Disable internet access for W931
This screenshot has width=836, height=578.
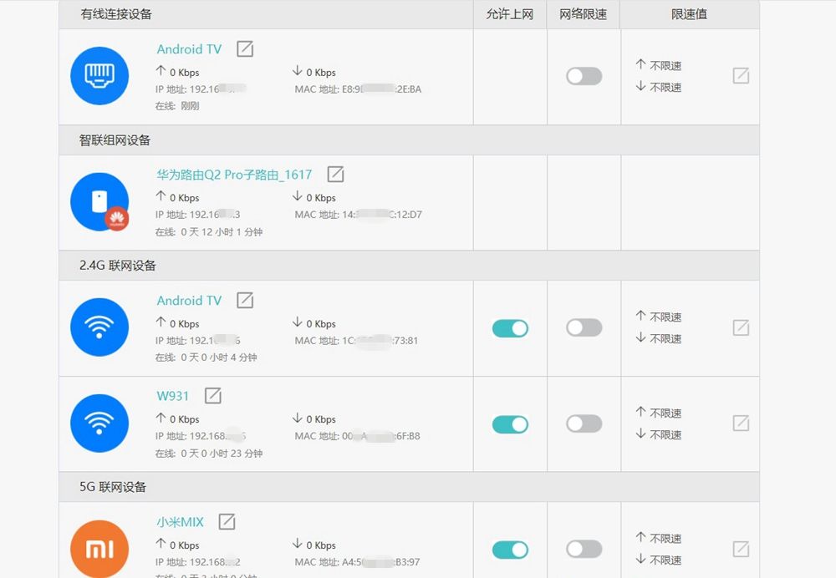pyautogui.click(x=510, y=424)
